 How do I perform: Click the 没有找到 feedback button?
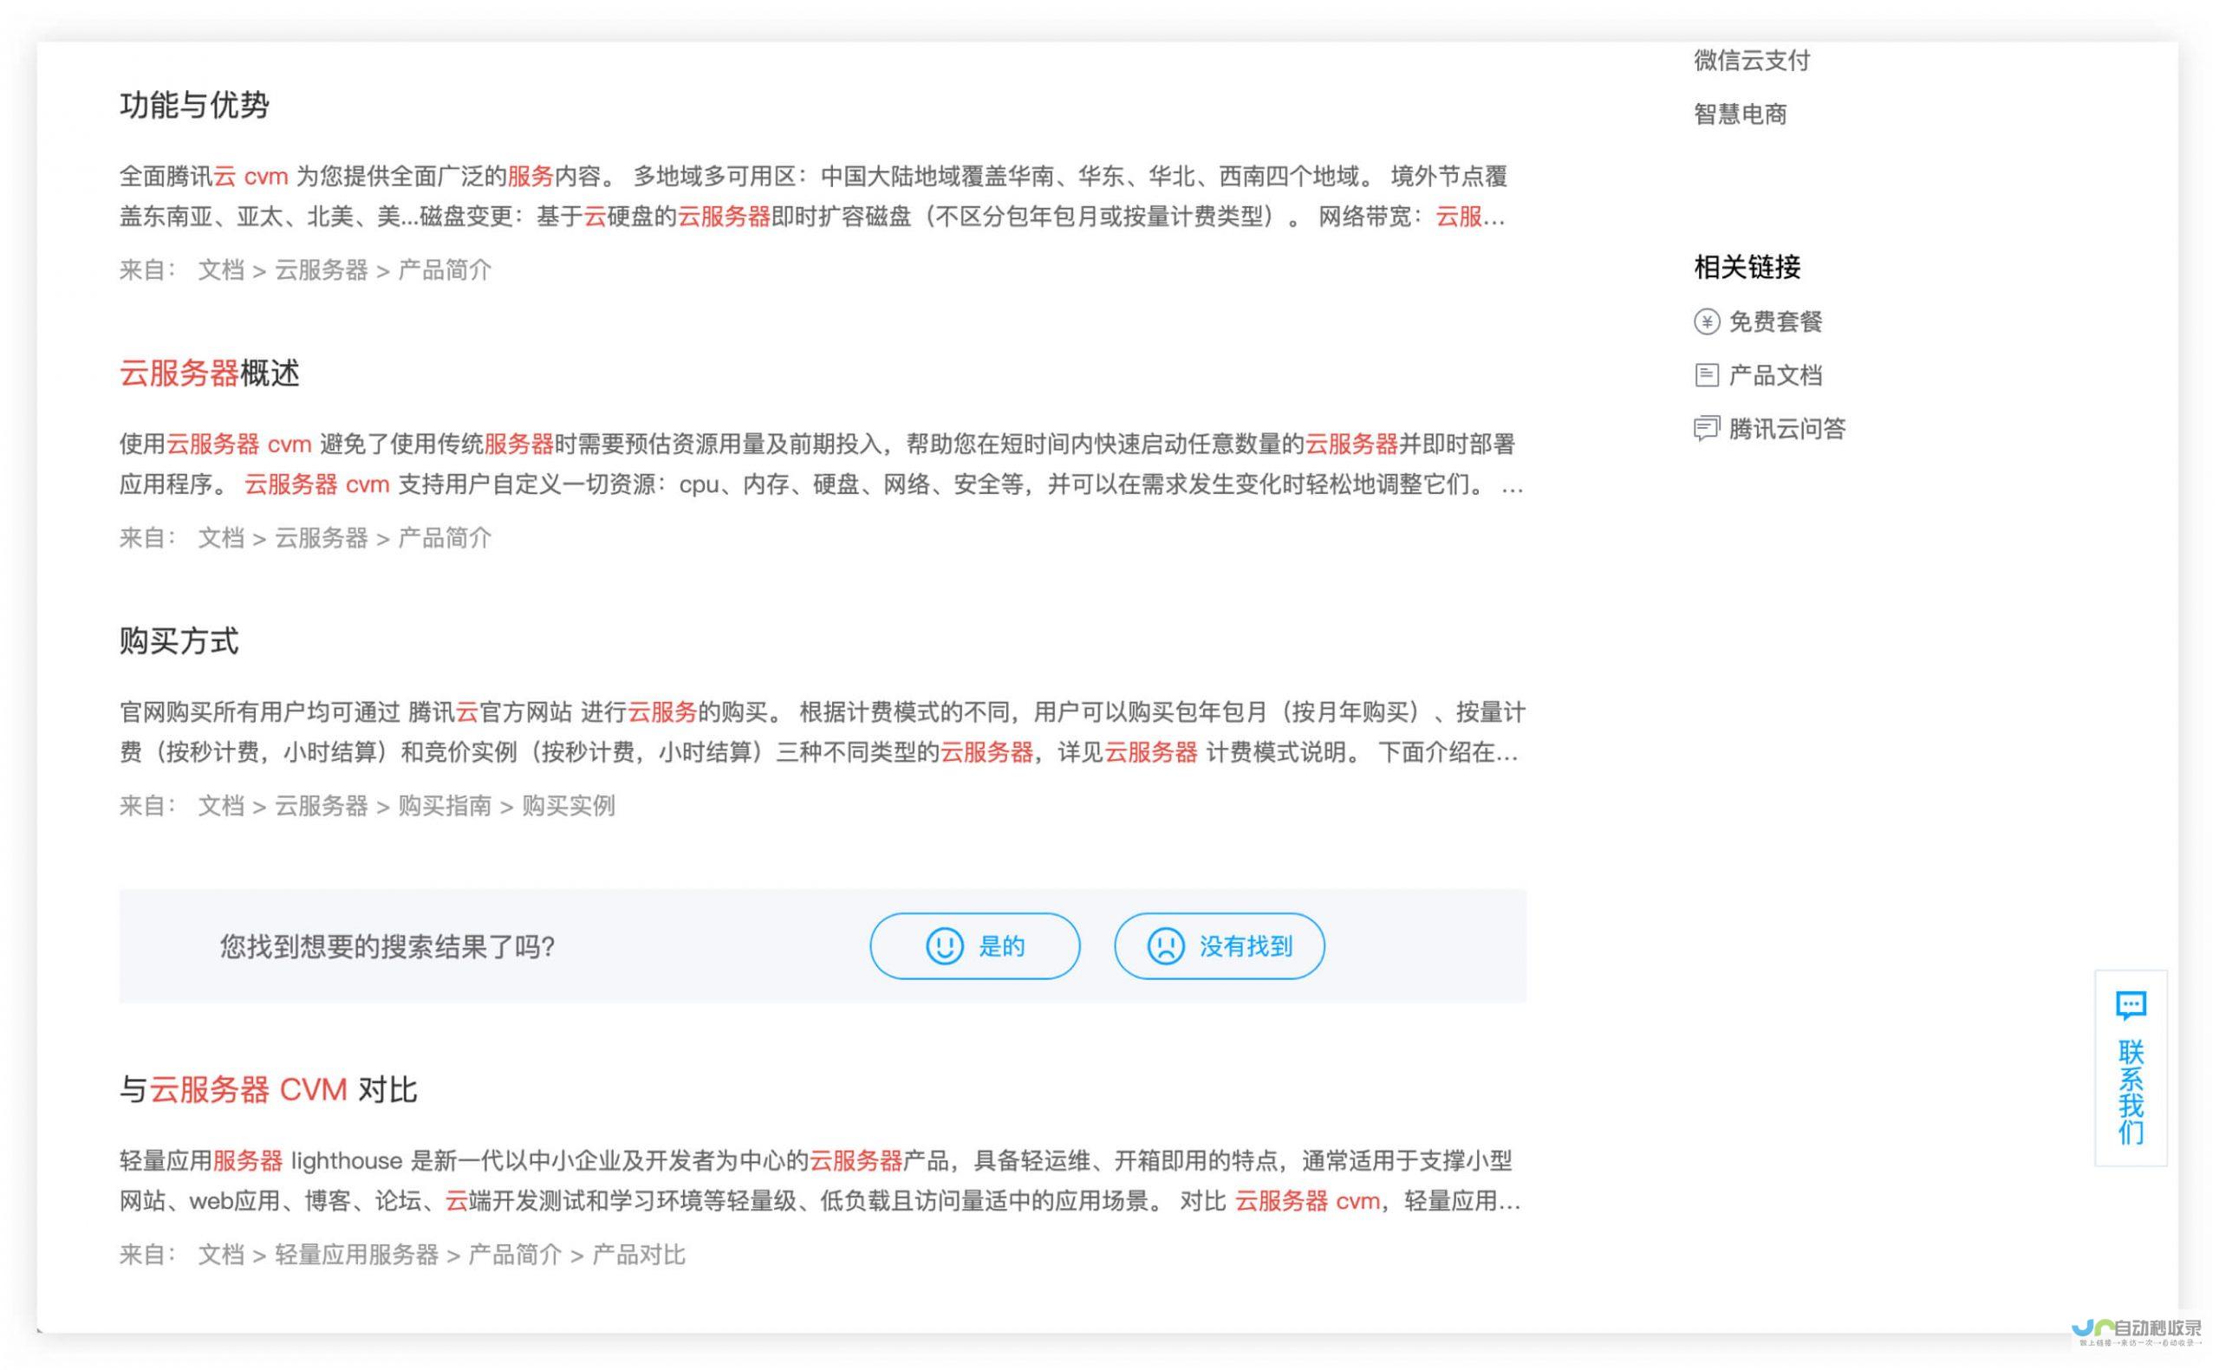click(1219, 946)
